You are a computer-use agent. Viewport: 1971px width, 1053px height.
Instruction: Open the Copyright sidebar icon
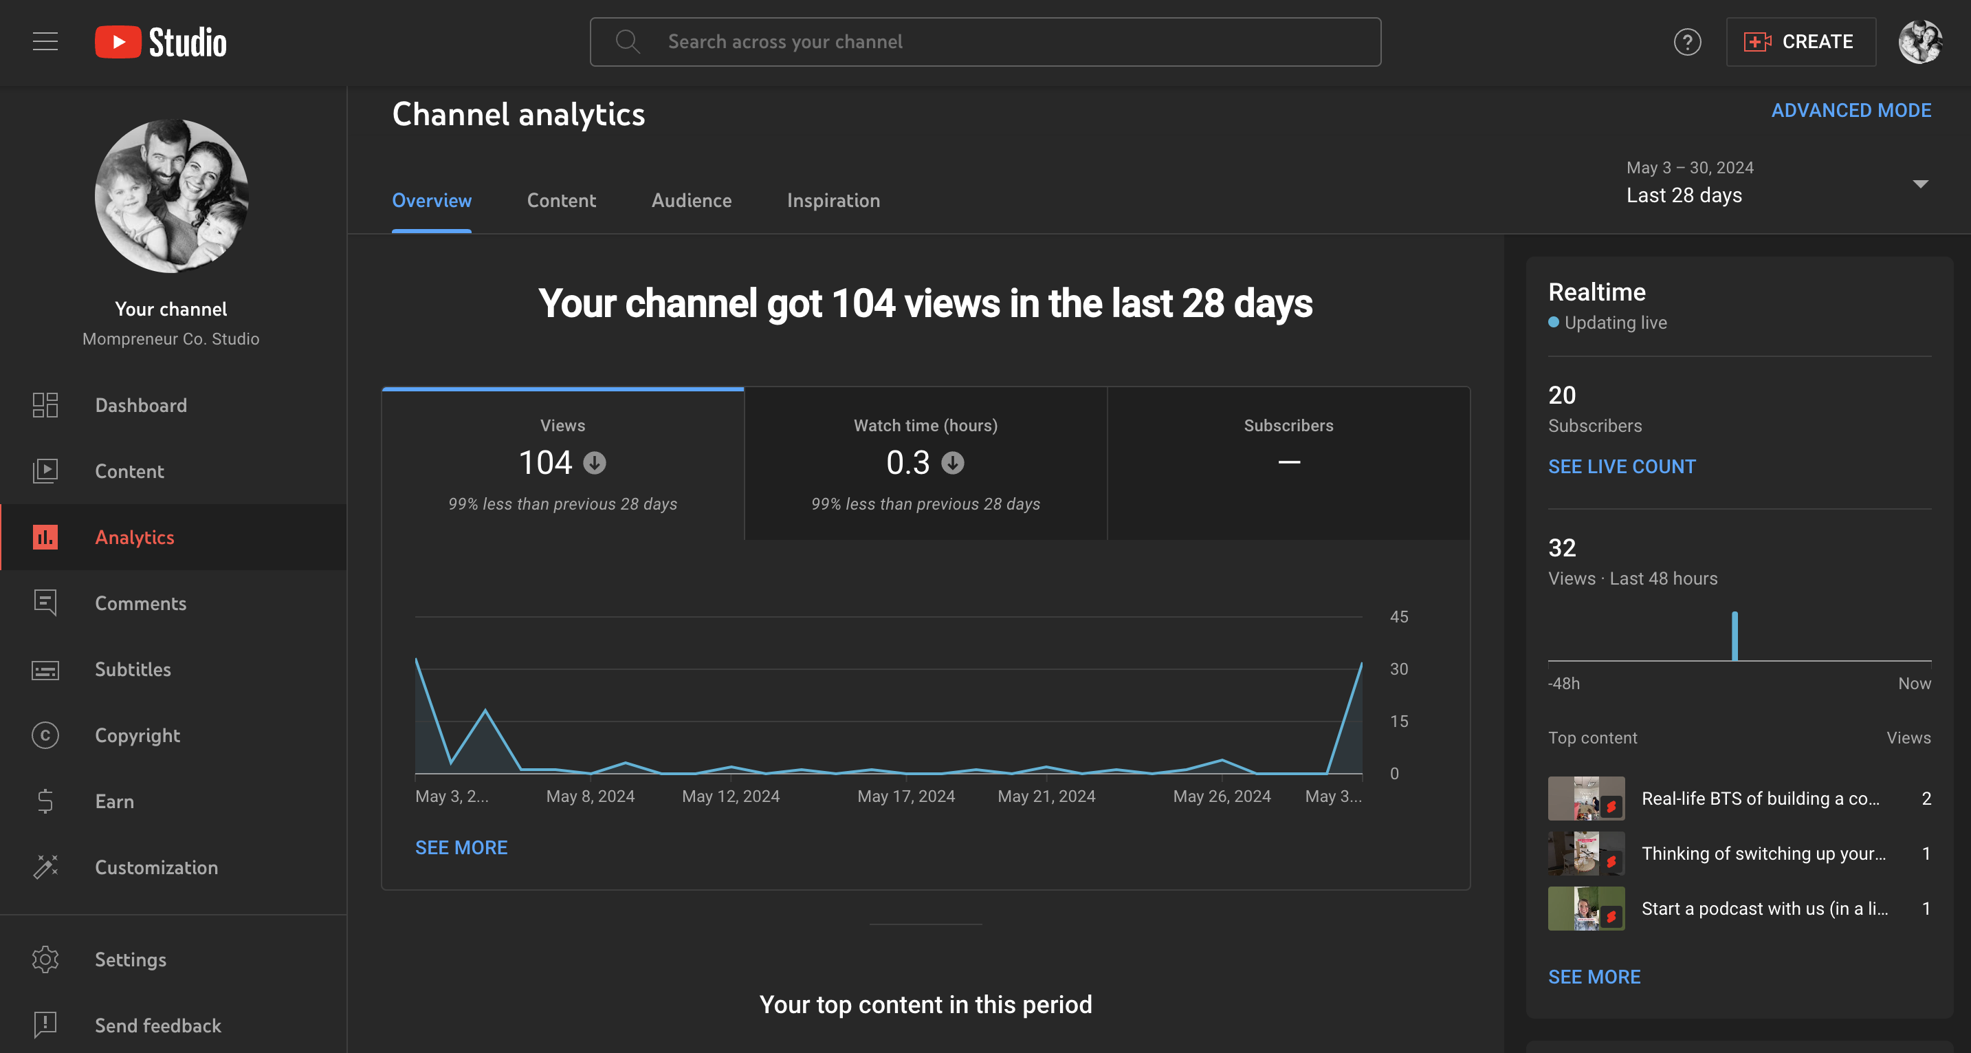pyautogui.click(x=45, y=735)
